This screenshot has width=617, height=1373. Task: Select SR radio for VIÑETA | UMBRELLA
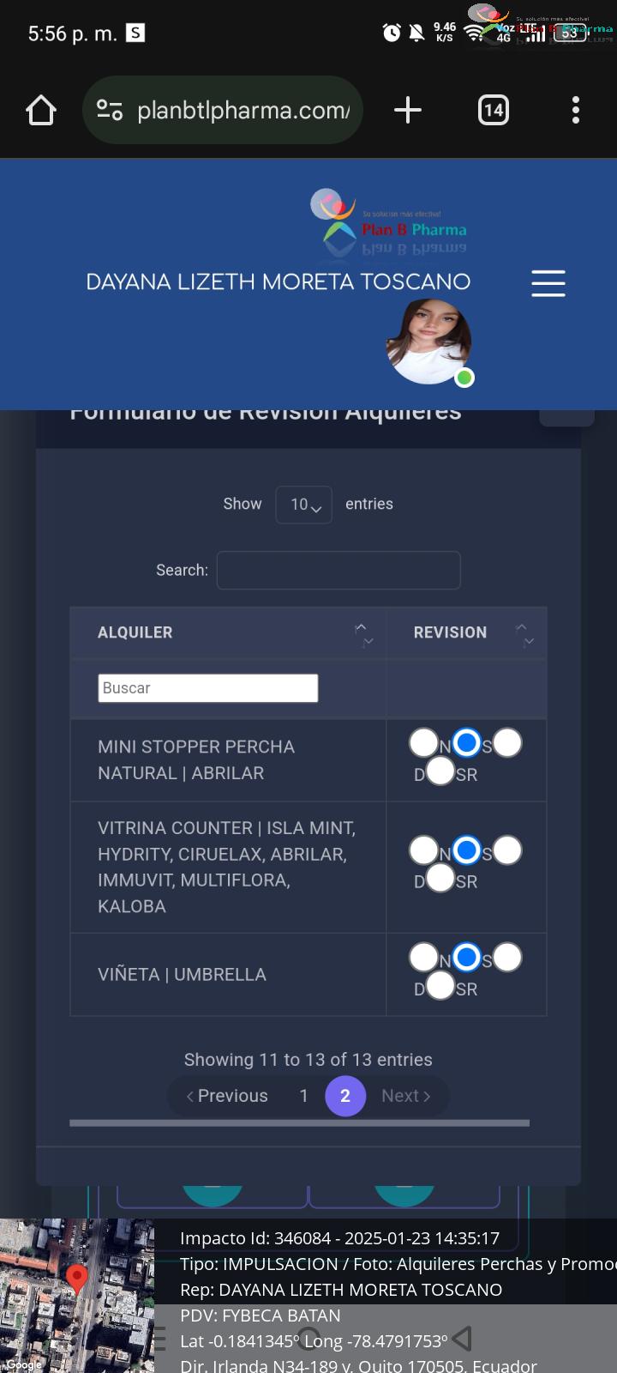click(440, 986)
